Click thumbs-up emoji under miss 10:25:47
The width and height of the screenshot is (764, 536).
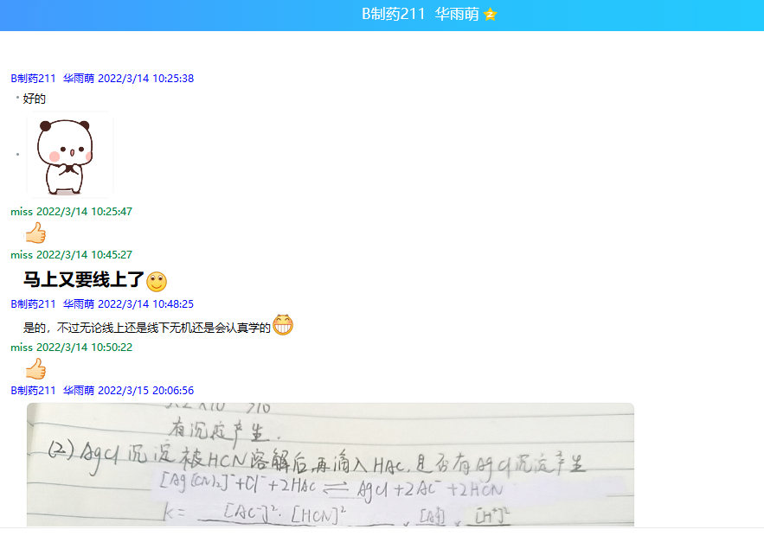[35, 233]
